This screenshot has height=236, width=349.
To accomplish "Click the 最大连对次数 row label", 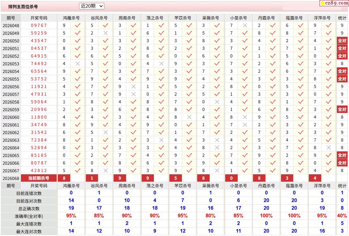I will (x=29, y=231).
